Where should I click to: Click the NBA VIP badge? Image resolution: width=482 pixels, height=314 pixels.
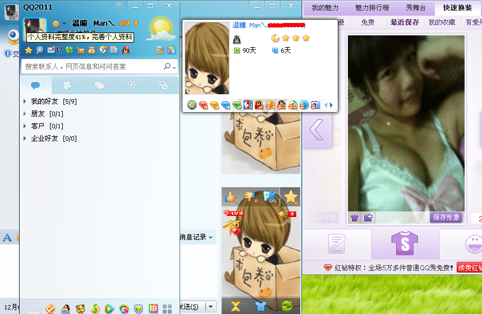248,105
